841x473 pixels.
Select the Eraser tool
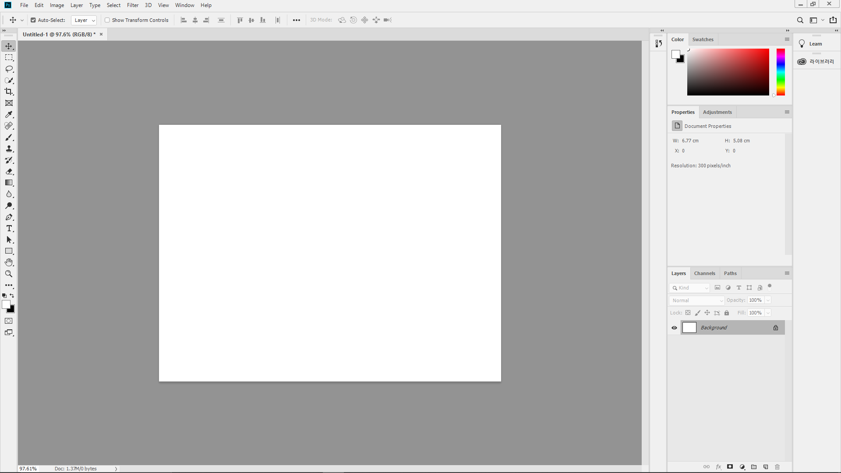[x=9, y=172]
